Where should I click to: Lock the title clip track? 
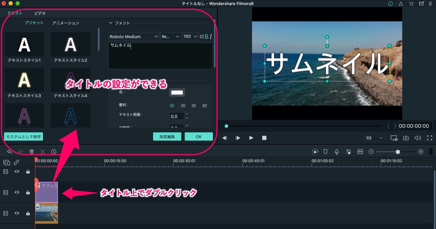(28, 192)
